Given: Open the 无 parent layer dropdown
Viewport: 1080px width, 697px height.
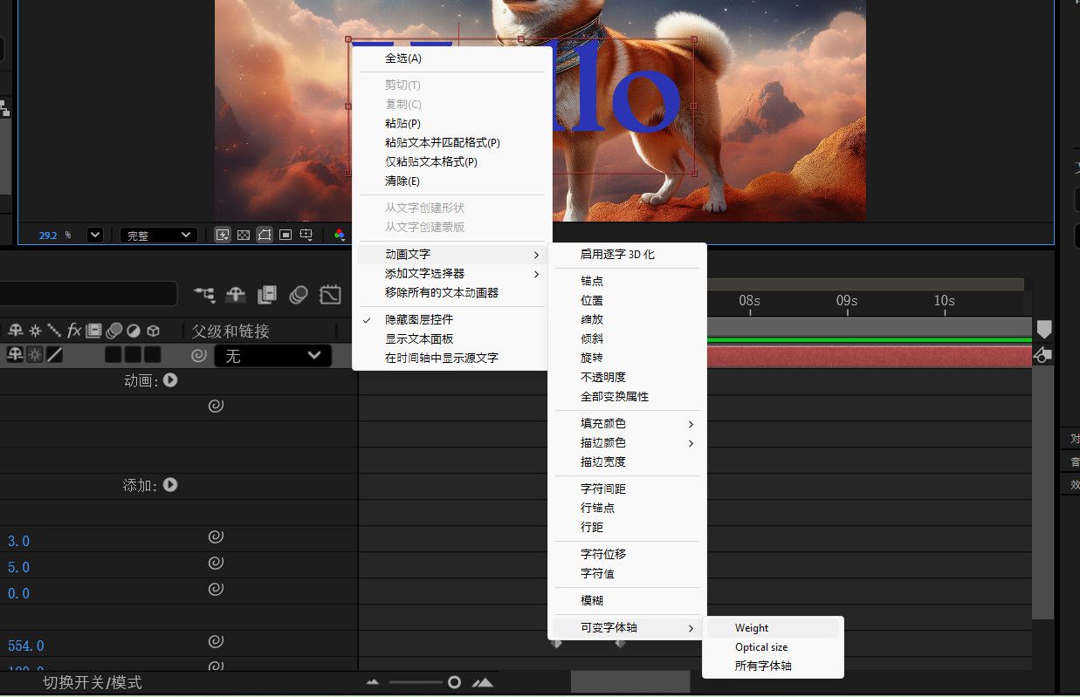Looking at the screenshot, I should coord(272,355).
